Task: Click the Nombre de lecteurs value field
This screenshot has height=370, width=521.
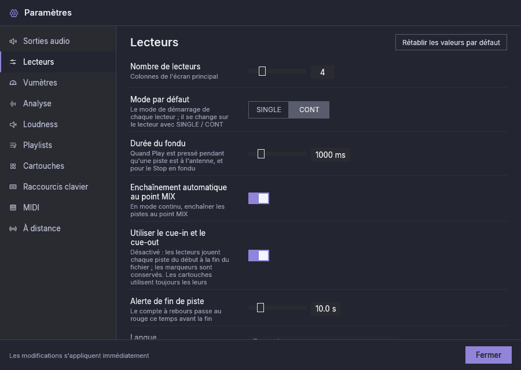Action: (x=322, y=72)
